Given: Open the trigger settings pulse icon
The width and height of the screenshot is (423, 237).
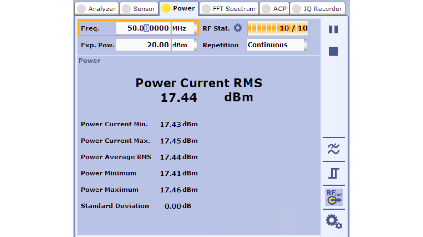Looking at the screenshot, I should 334,173.
